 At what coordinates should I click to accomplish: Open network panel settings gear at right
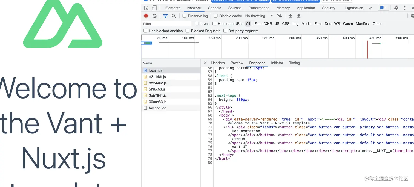pos(413,16)
